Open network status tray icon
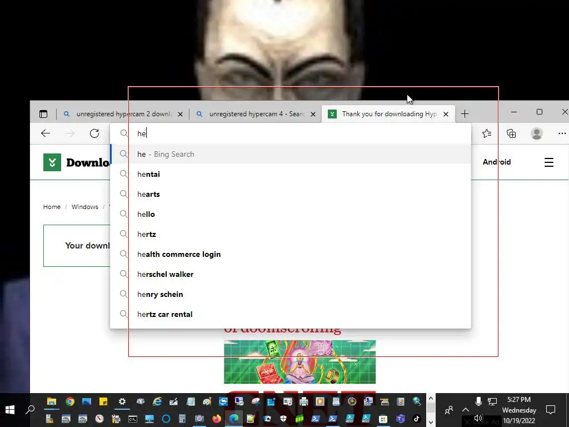569x427 pixels. point(492,401)
